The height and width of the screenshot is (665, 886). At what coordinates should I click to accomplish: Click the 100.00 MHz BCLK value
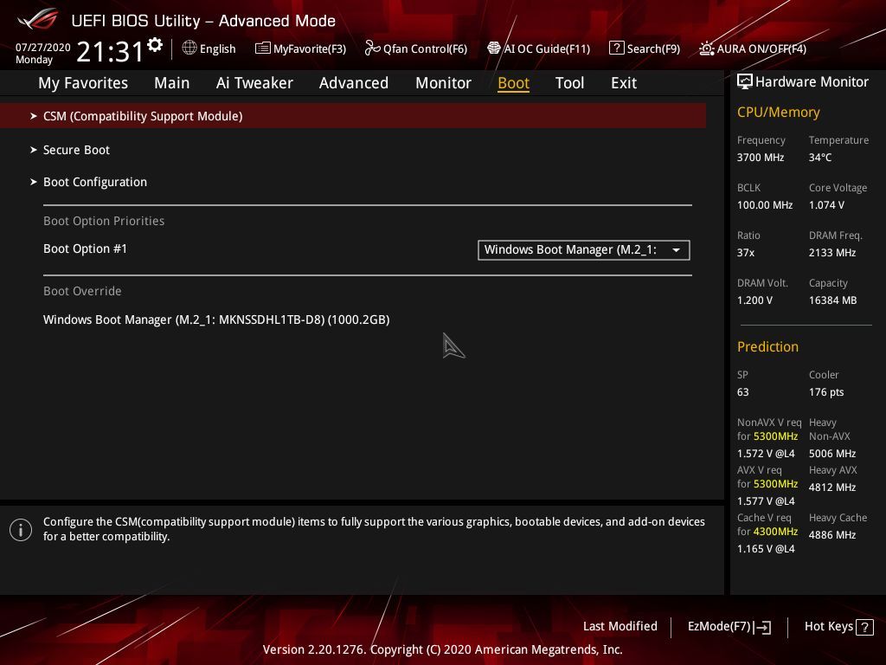click(x=765, y=205)
